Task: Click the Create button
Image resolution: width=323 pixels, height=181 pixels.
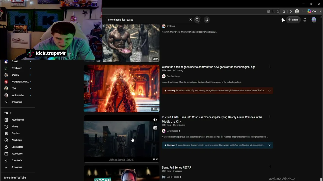Action: tap(293, 20)
